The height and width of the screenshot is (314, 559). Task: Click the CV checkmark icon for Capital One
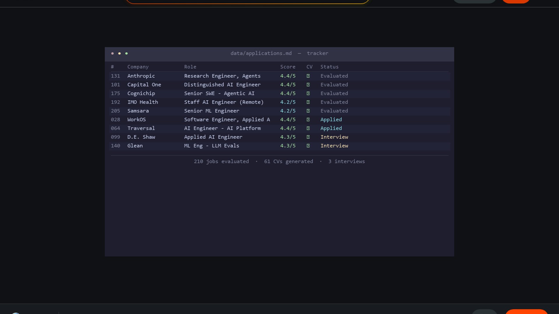(x=308, y=85)
